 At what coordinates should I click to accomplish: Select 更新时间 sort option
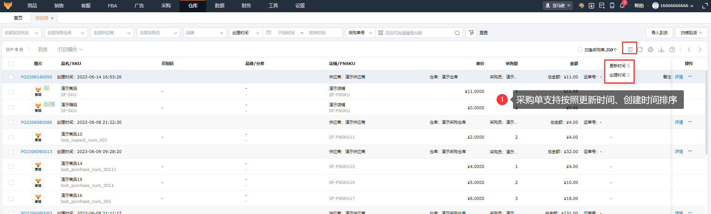(x=619, y=66)
